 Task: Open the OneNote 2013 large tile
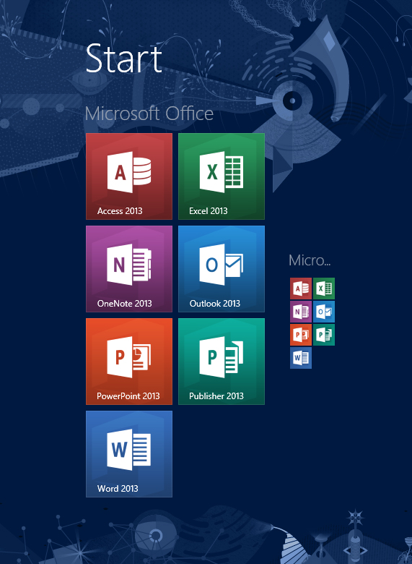pyautogui.click(x=129, y=269)
